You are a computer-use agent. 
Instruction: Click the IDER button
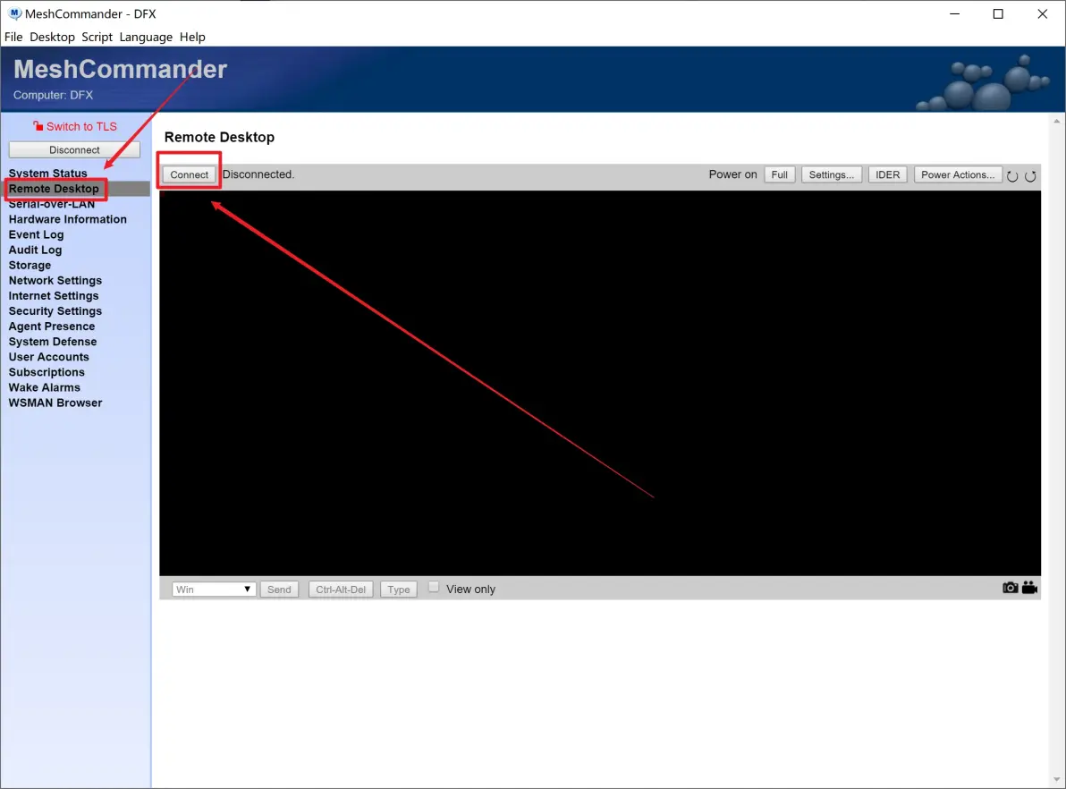point(887,174)
